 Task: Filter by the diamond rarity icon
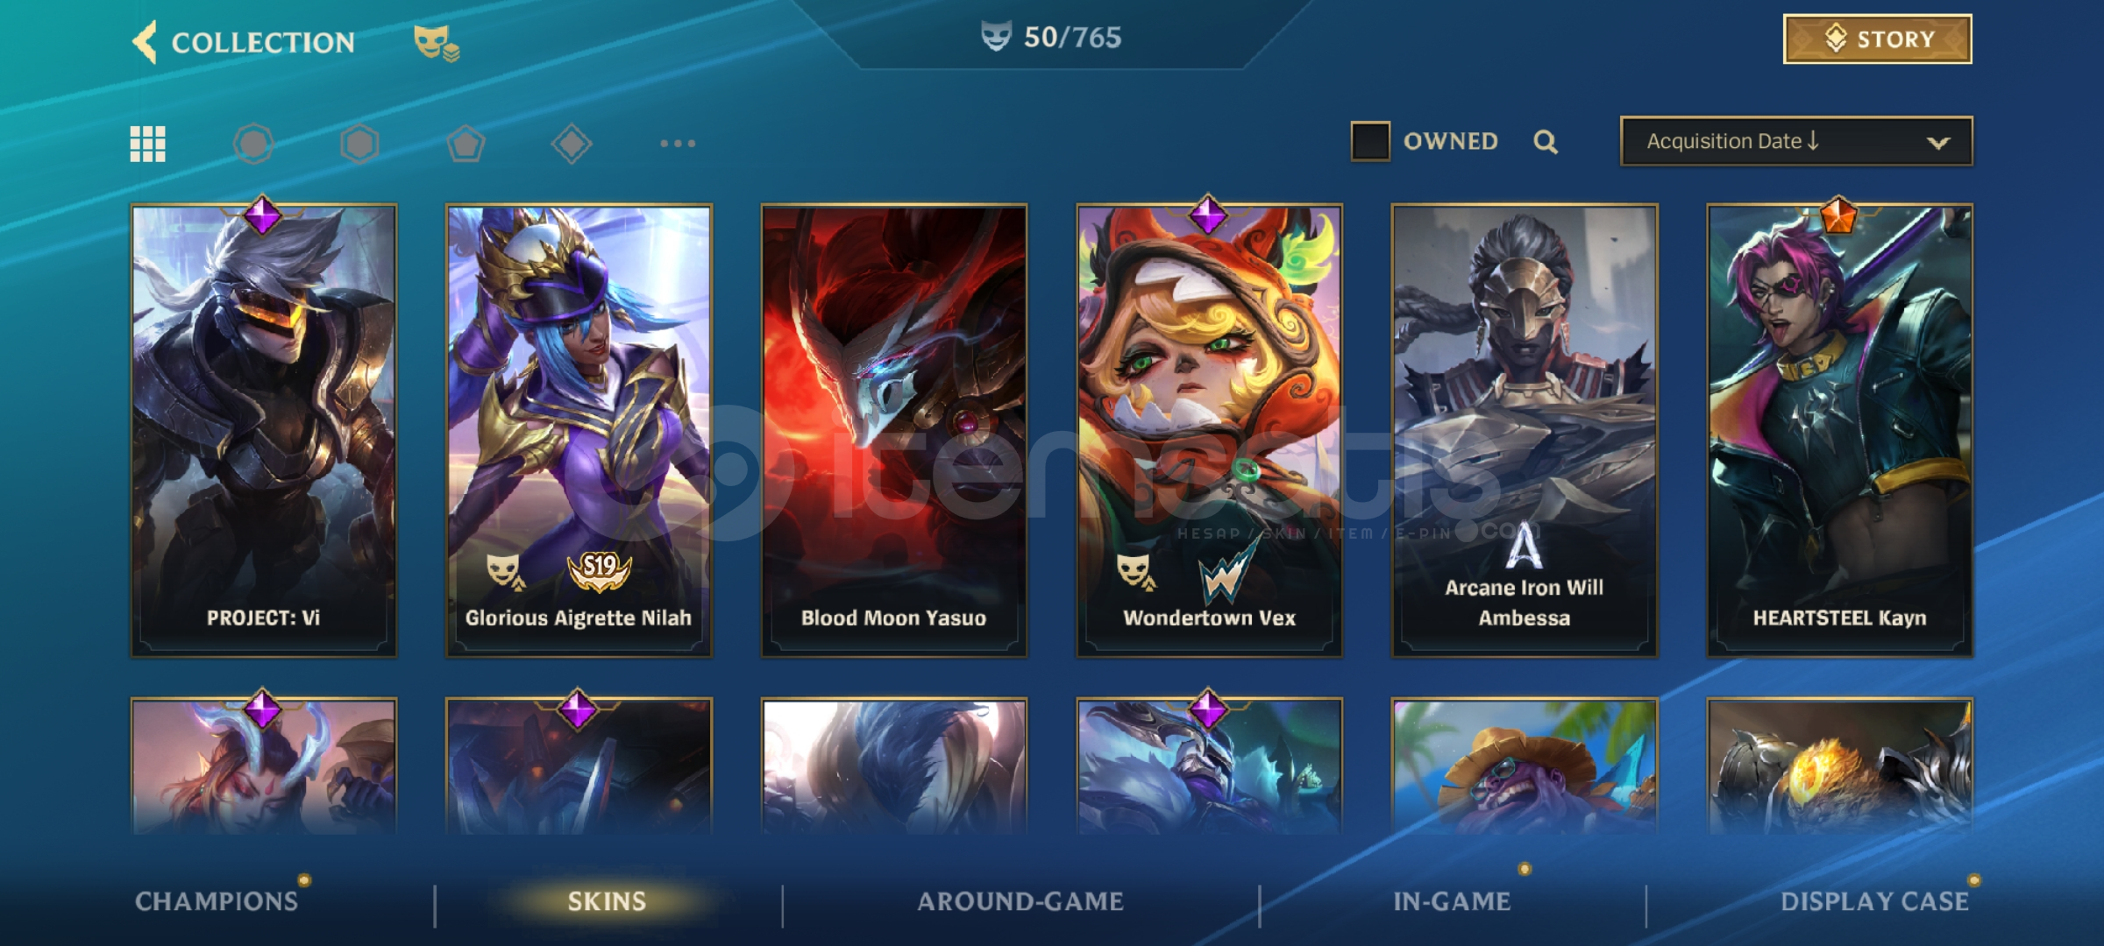pyautogui.click(x=572, y=144)
